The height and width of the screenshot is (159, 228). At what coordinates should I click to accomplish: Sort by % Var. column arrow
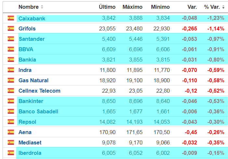pos(223,7)
